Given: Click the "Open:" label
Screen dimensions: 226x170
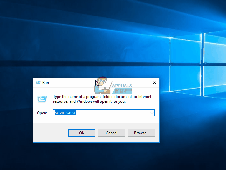Looking at the screenshot, I should pyautogui.click(x=42, y=113).
